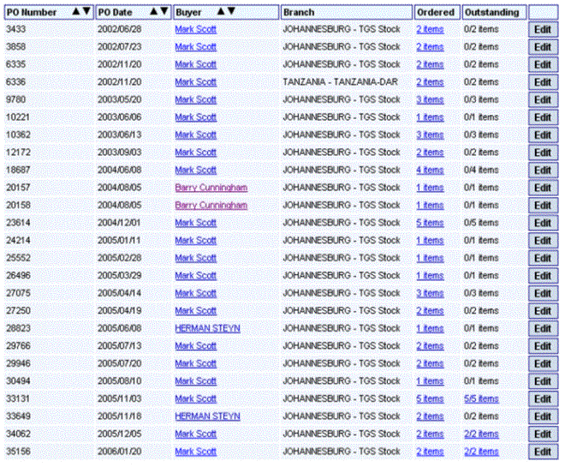Edit the PO 20157 row
The image size is (565, 467).
click(x=543, y=188)
